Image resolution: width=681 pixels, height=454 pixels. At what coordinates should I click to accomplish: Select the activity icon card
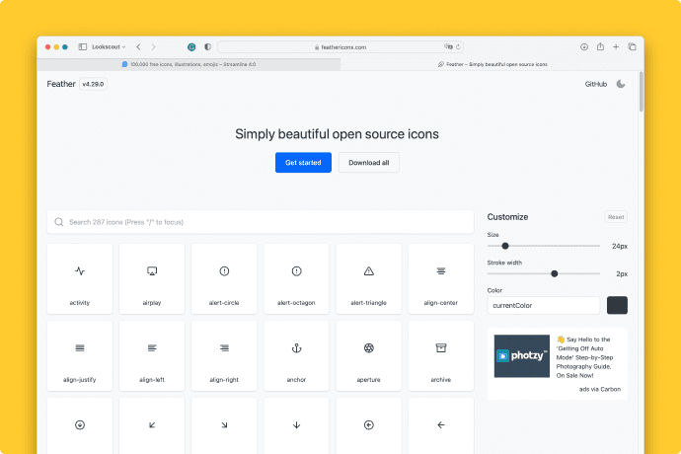tap(80, 278)
